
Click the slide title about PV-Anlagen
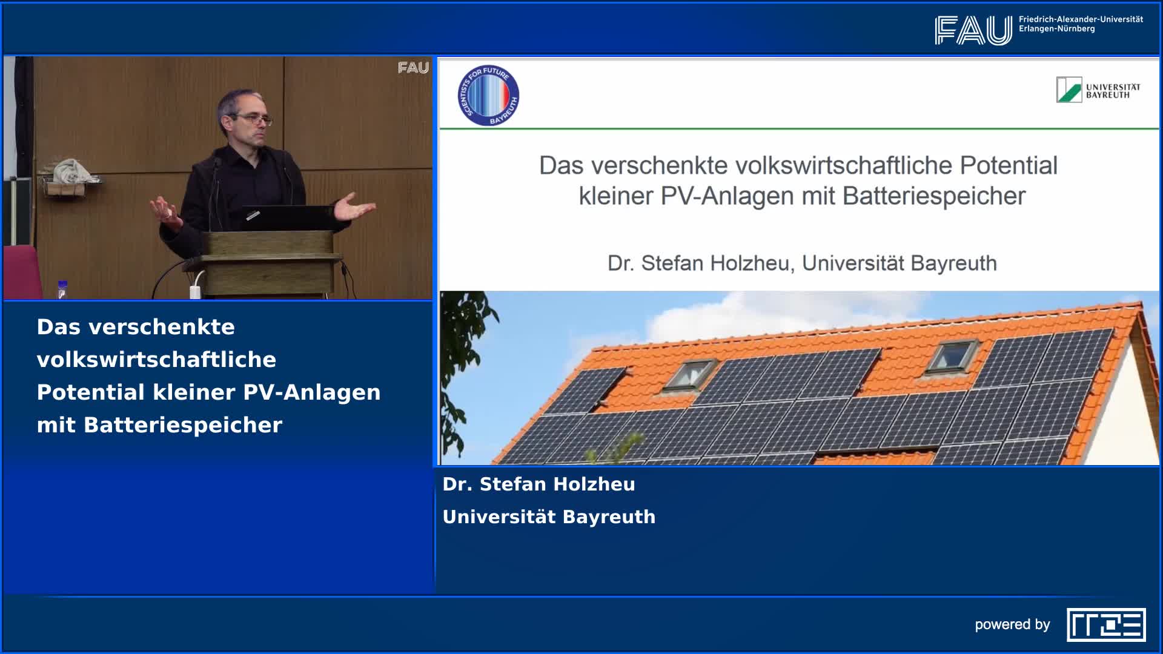[798, 180]
